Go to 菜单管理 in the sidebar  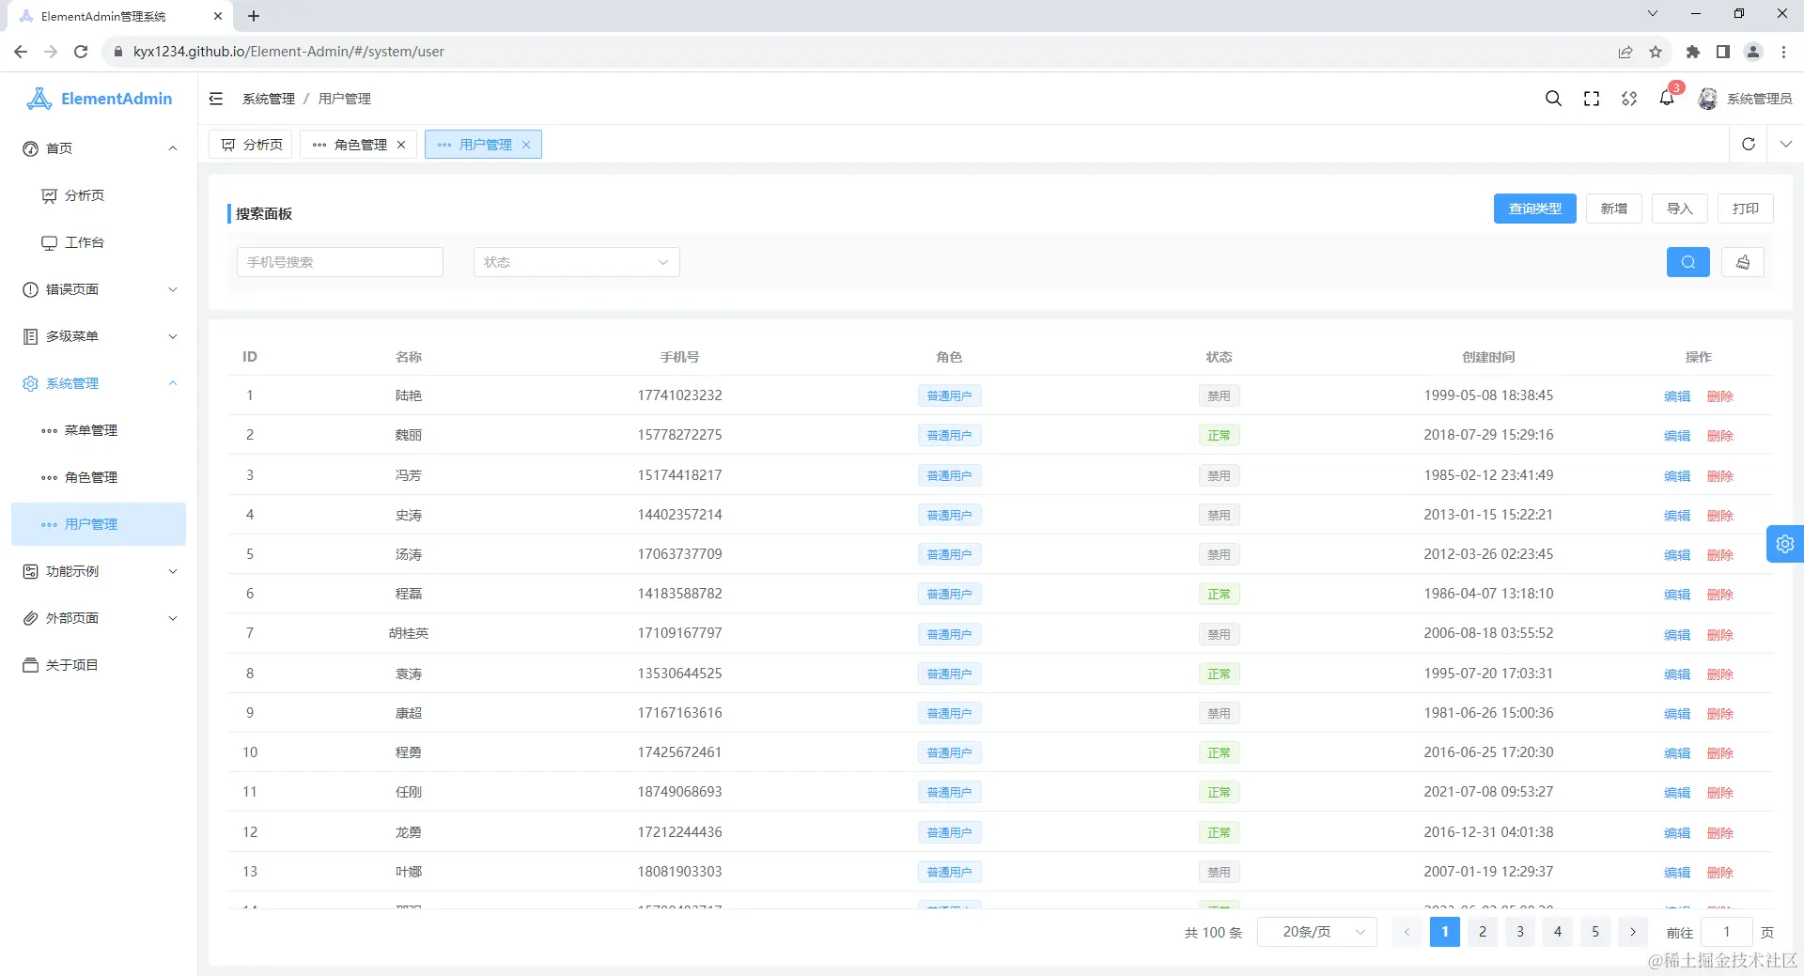(99, 430)
